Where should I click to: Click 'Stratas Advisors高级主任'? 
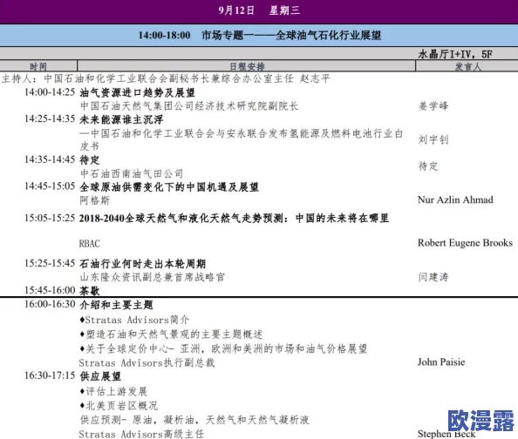pyautogui.click(x=141, y=434)
